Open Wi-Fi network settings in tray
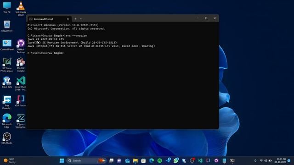This screenshot has width=294, height=165. click(261, 160)
